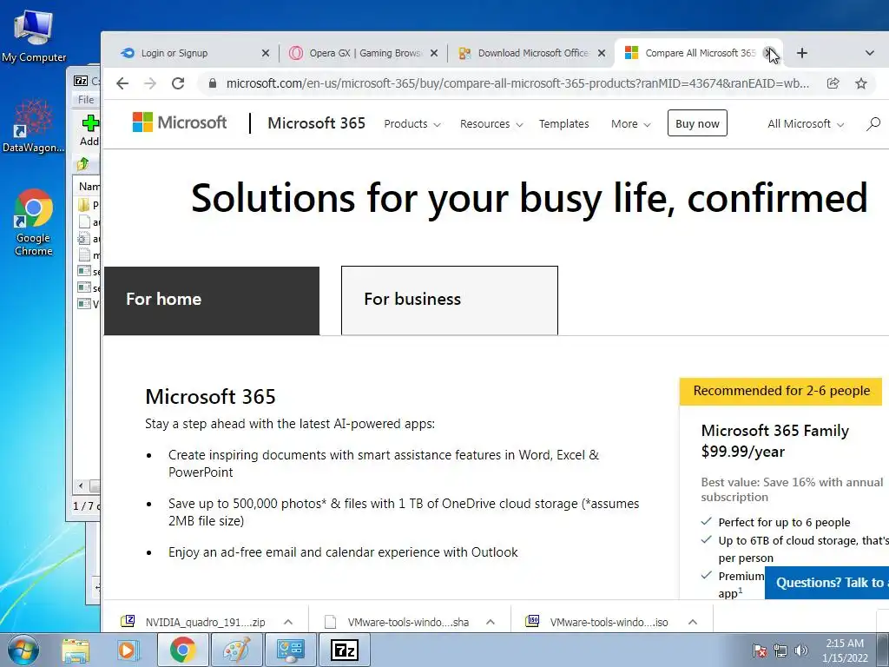
Task: Open a new tab with plus button
Action: (x=801, y=53)
